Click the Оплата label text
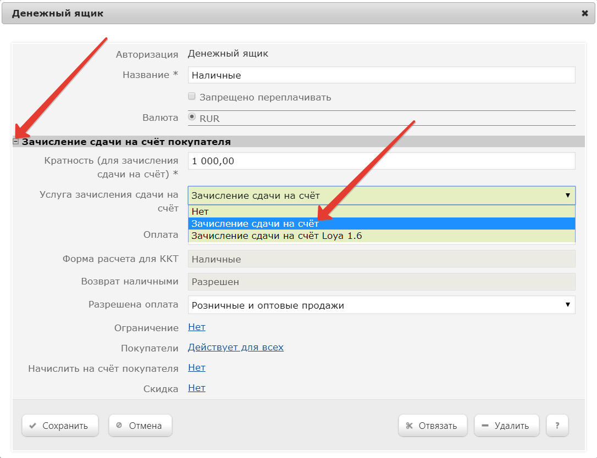This screenshot has height=458, width=597. click(161, 234)
